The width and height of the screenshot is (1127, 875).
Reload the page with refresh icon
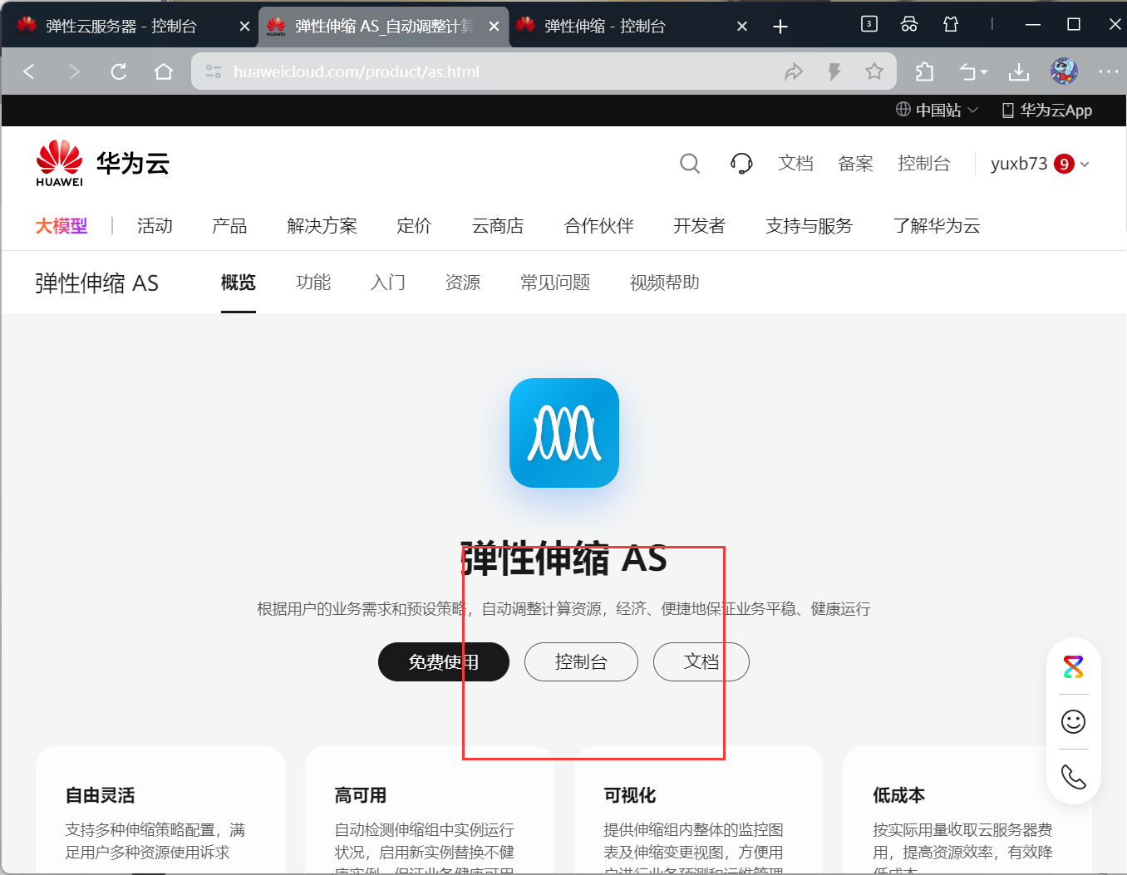coord(119,71)
